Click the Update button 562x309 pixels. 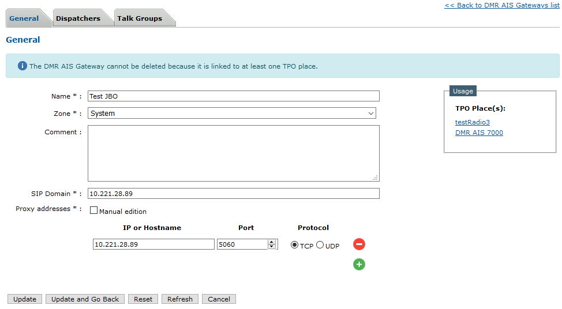[25, 299]
